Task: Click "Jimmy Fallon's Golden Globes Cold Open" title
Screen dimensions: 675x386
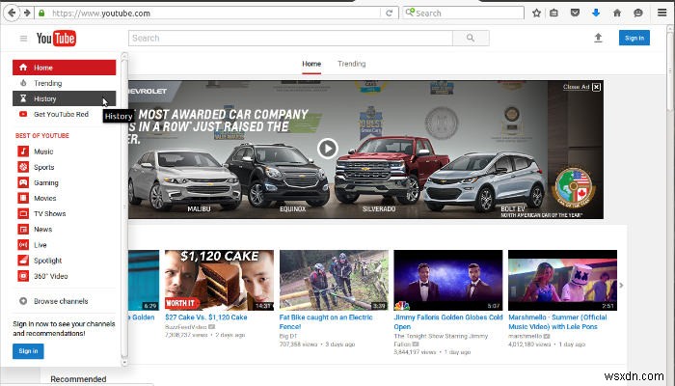Action: [x=448, y=321]
